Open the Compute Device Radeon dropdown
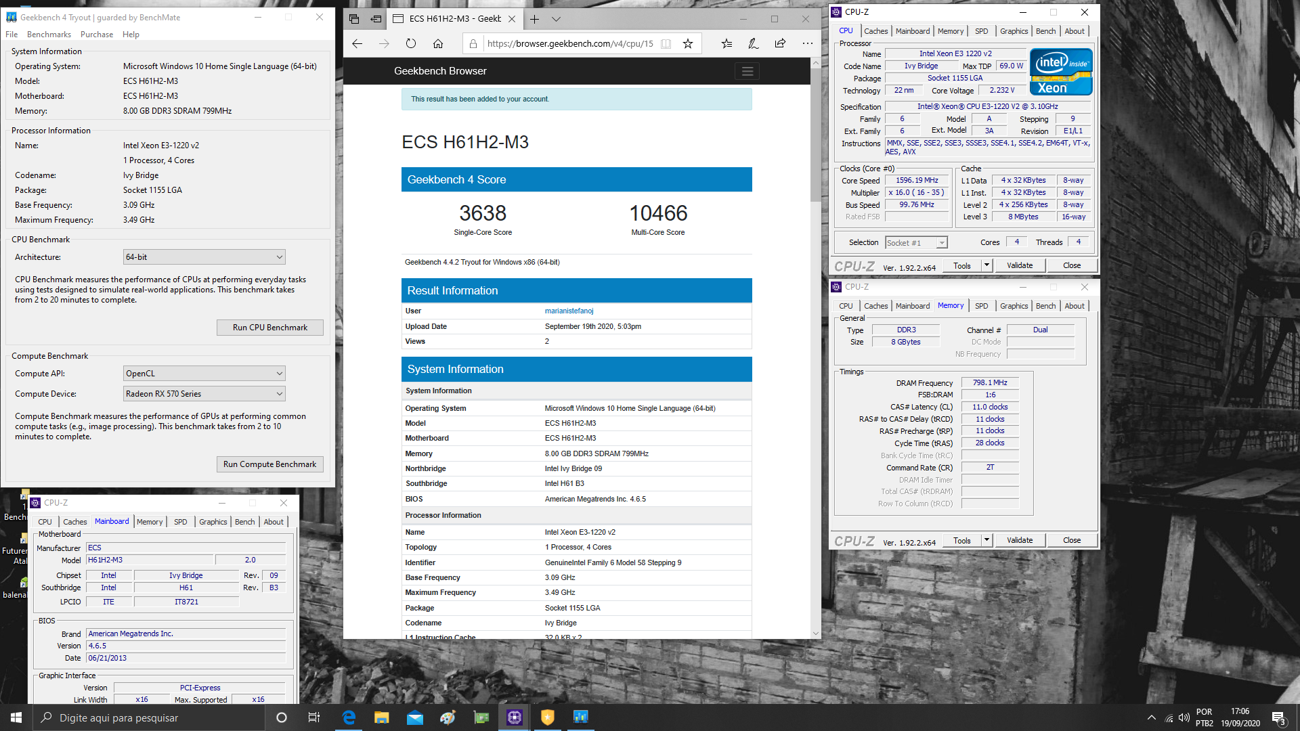The image size is (1300, 731). coord(204,394)
